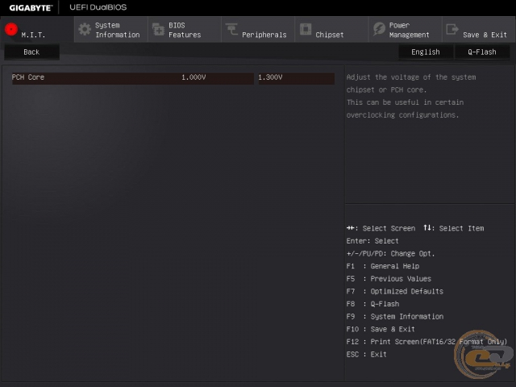Open the English language selector
The width and height of the screenshot is (516, 387).
[x=425, y=52]
